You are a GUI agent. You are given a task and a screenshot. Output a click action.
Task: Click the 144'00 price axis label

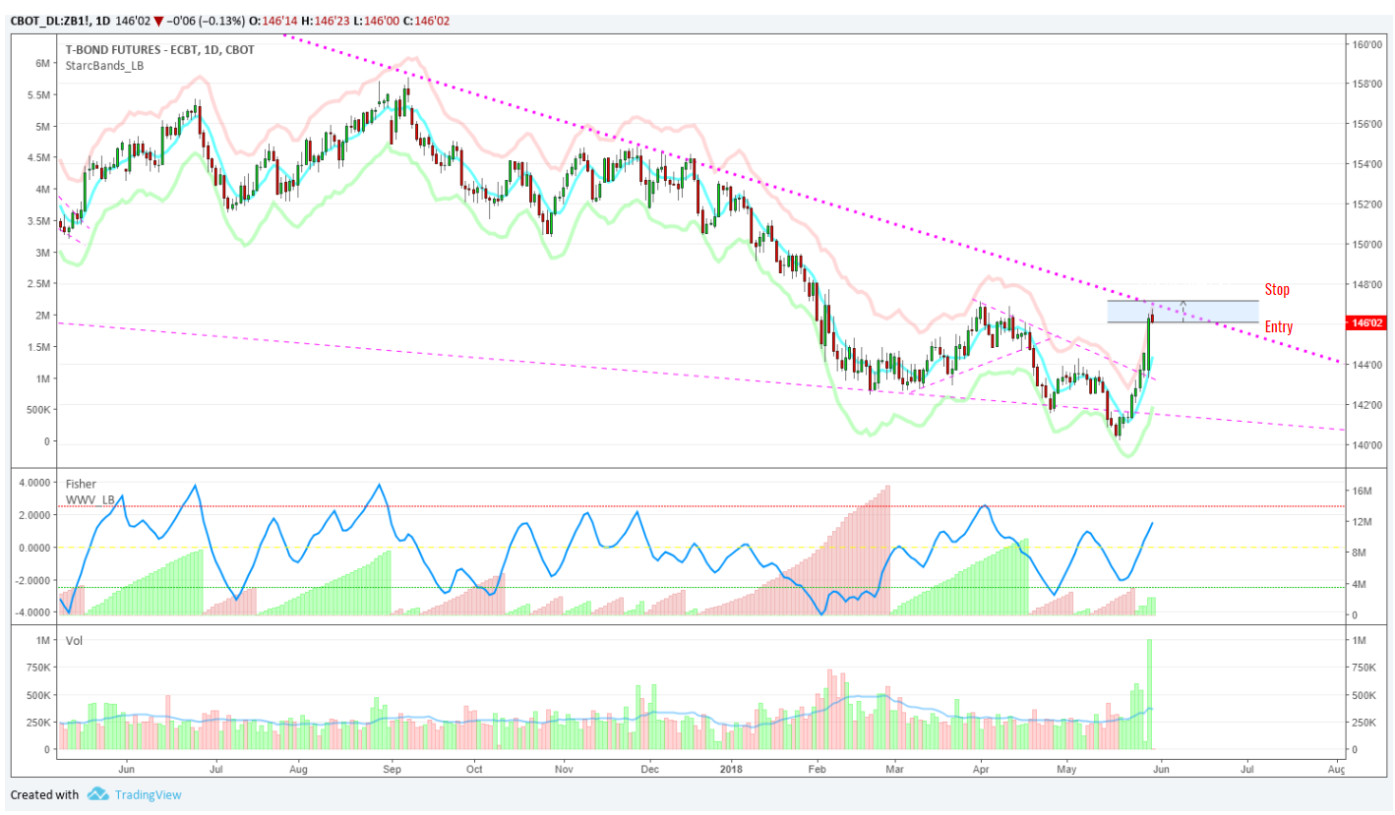tap(1366, 365)
